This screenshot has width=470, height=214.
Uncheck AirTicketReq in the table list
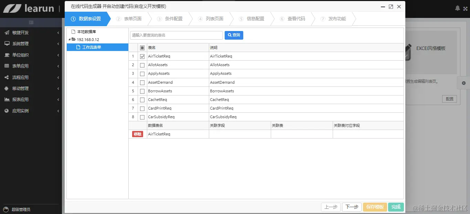[142, 56]
